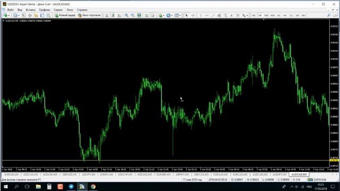The width and height of the screenshot is (340, 191).
Task: Switch to the GBPCAD,M5 chart tab
Action: click(x=201, y=175)
